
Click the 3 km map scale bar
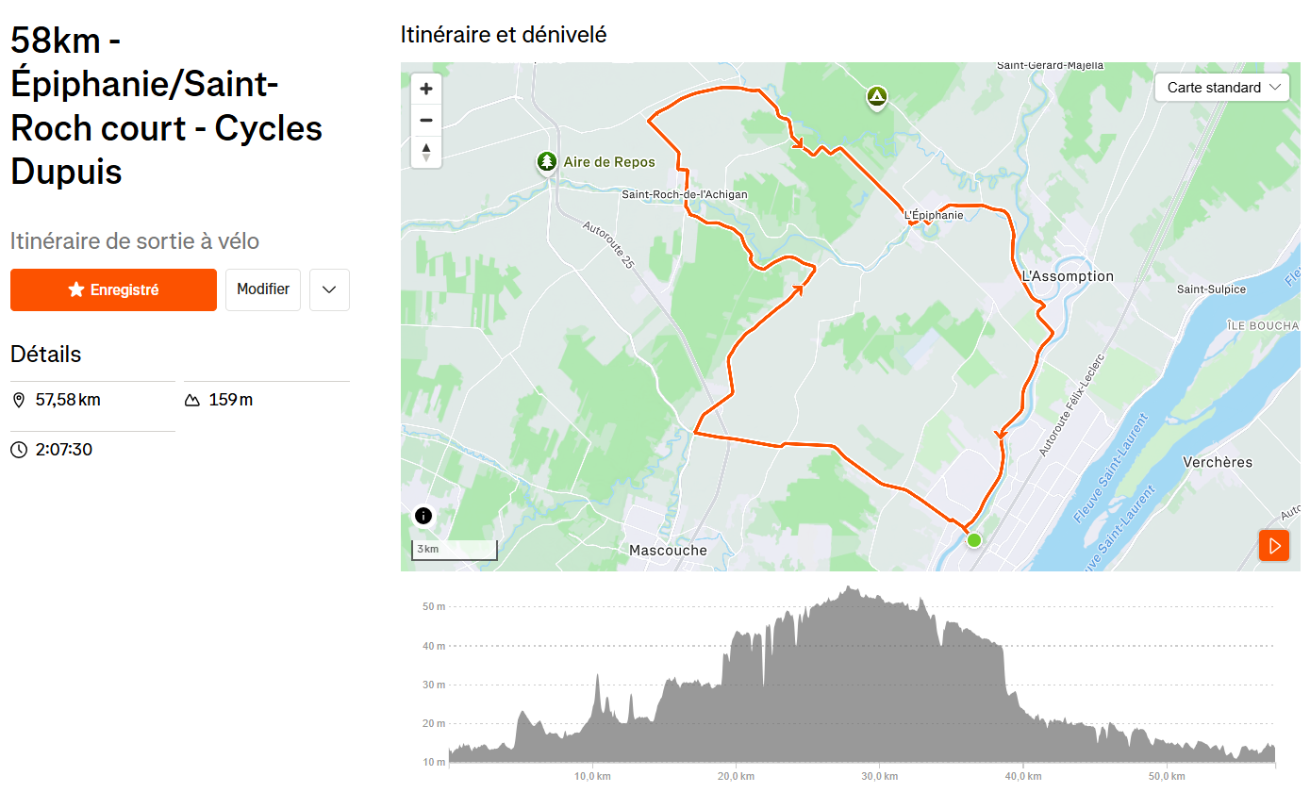coord(455,550)
